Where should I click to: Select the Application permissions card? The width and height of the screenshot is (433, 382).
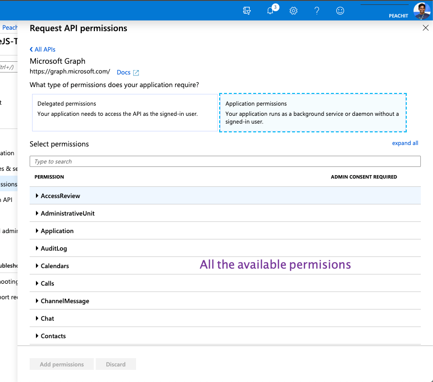click(x=313, y=112)
